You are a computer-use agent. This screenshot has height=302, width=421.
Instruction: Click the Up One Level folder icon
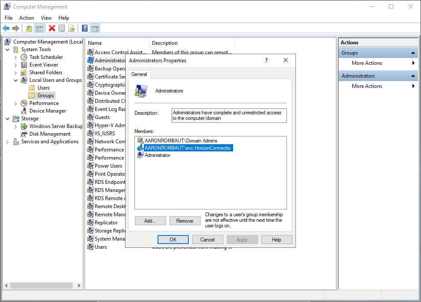tap(29, 29)
